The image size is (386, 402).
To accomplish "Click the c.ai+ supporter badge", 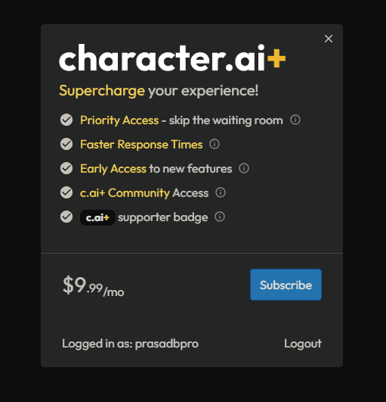I will (x=97, y=218).
